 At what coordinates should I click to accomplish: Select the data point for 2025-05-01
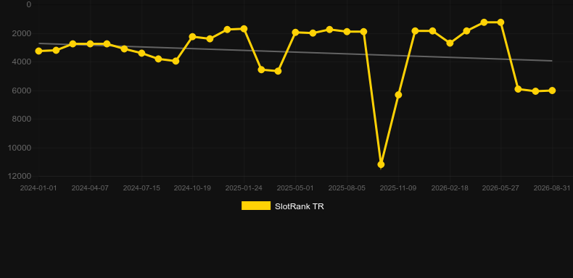(x=295, y=32)
